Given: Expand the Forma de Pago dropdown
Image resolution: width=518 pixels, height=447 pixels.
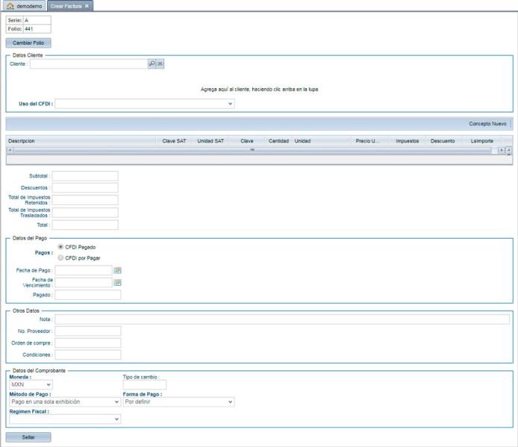Looking at the screenshot, I should [178, 401].
